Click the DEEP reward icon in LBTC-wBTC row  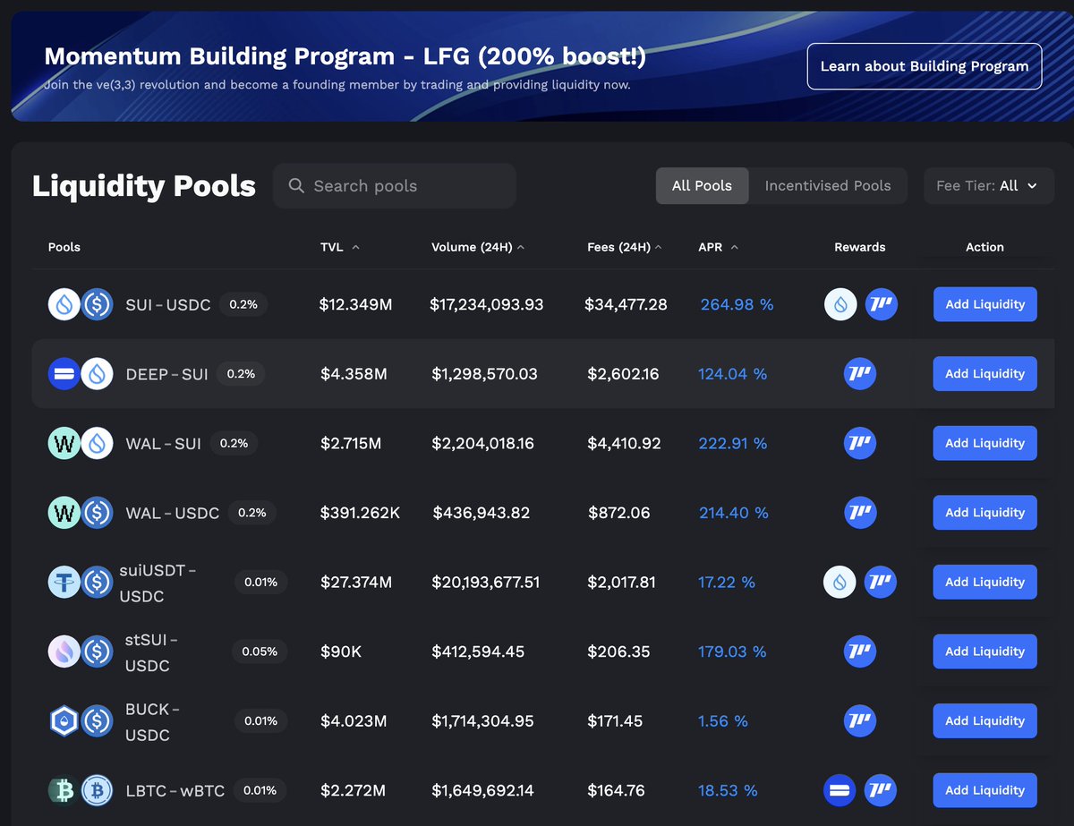(840, 790)
